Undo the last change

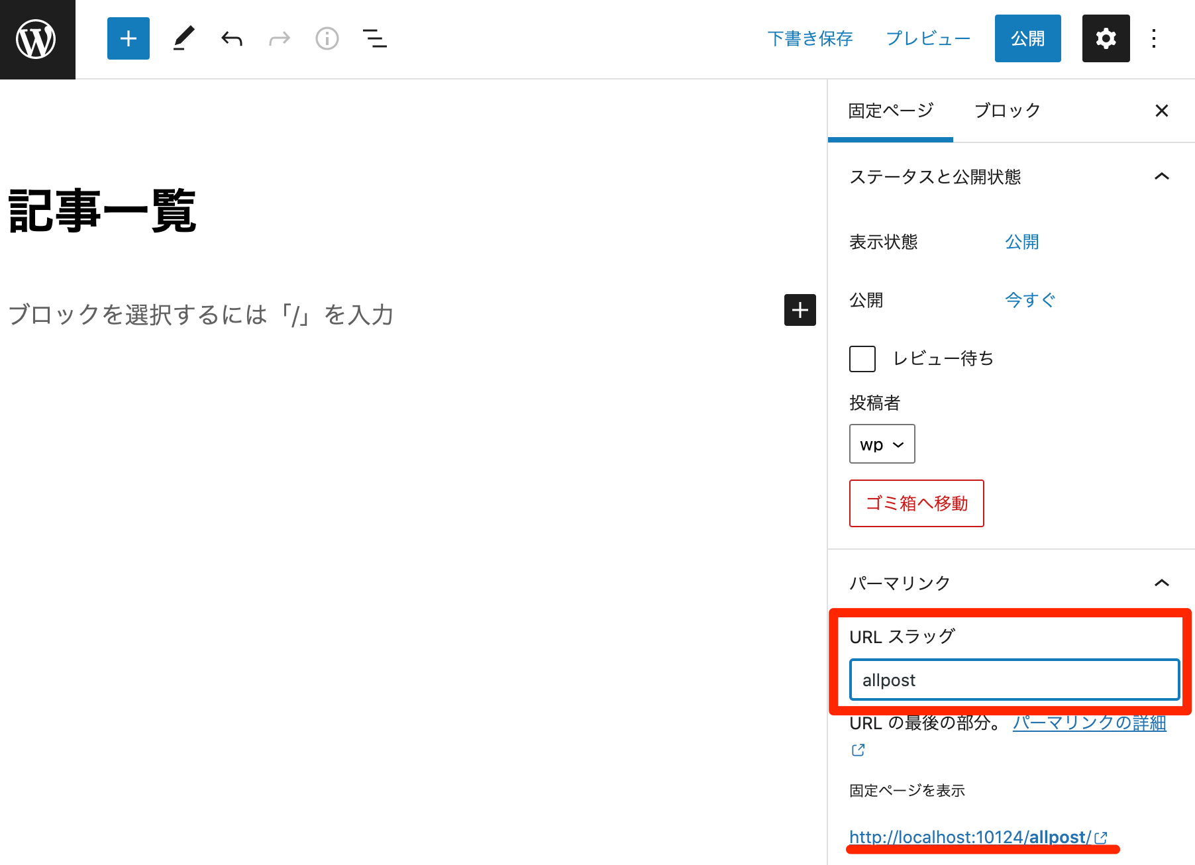[x=232, y=38]
